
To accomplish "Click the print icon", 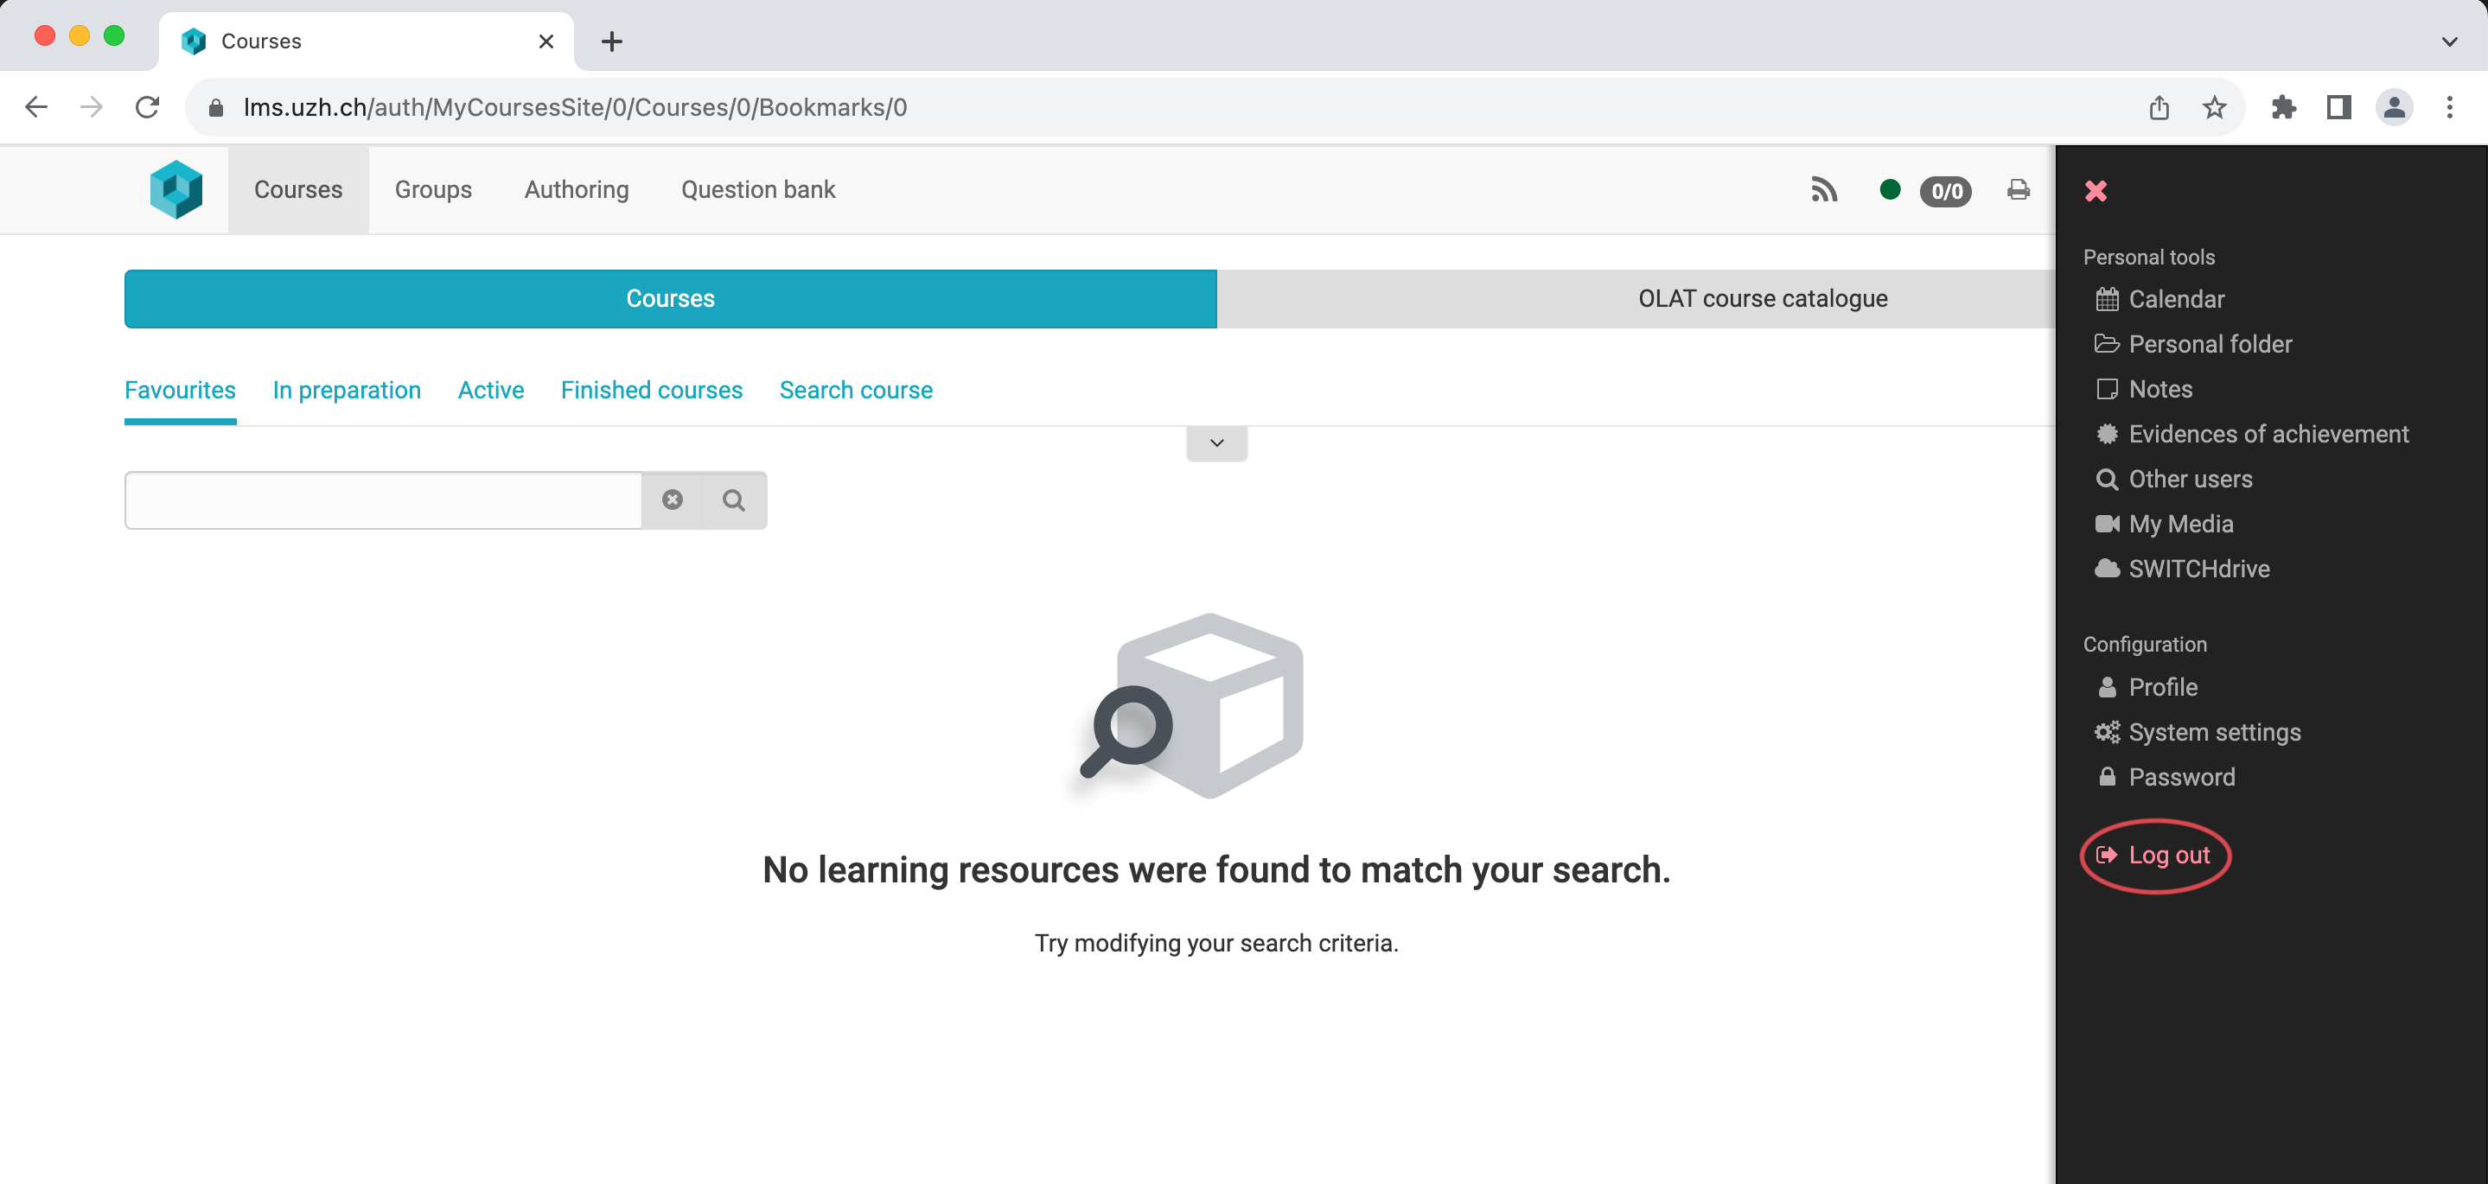I will coord(2019,189).
